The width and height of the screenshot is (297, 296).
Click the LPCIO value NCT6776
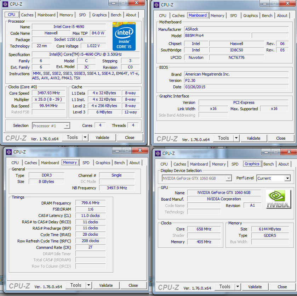point(236,57)
